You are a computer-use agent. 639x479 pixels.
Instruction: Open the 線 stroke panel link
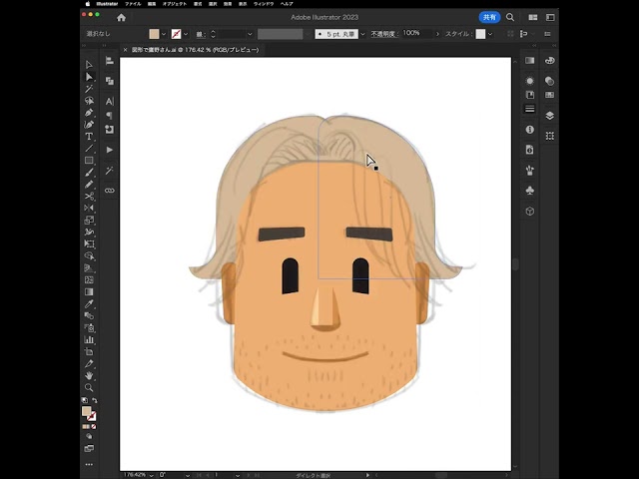pos(201,34)
